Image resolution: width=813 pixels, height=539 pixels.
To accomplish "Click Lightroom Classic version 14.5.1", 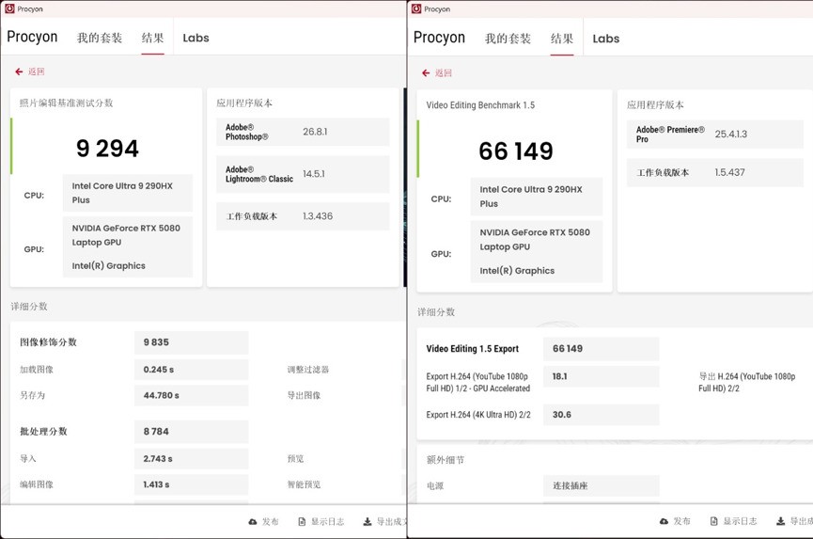I will tap(314, 174).
